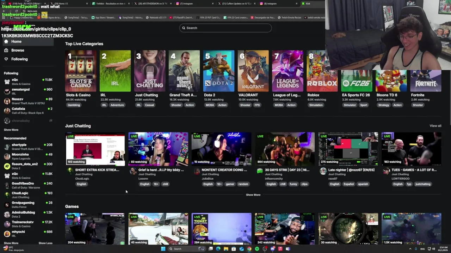Expand Show More under Recommended list
This screenshot has height=253, width=451.
click(x=11, y=243)
